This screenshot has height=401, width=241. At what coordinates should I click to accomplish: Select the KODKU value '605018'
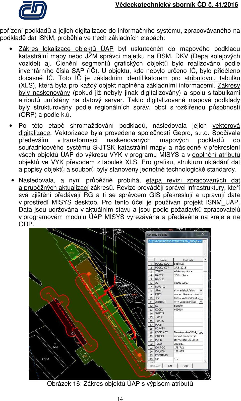[188, 310]
